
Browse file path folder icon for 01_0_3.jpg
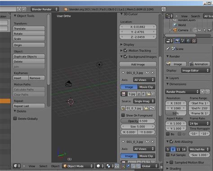(146, 108)
